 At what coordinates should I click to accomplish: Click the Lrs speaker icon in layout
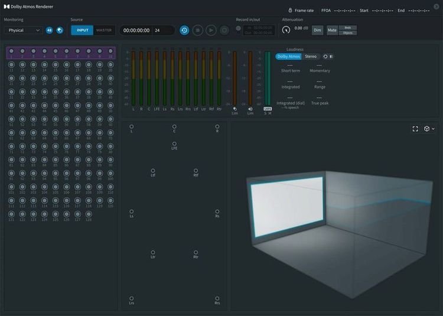(132, 298)
